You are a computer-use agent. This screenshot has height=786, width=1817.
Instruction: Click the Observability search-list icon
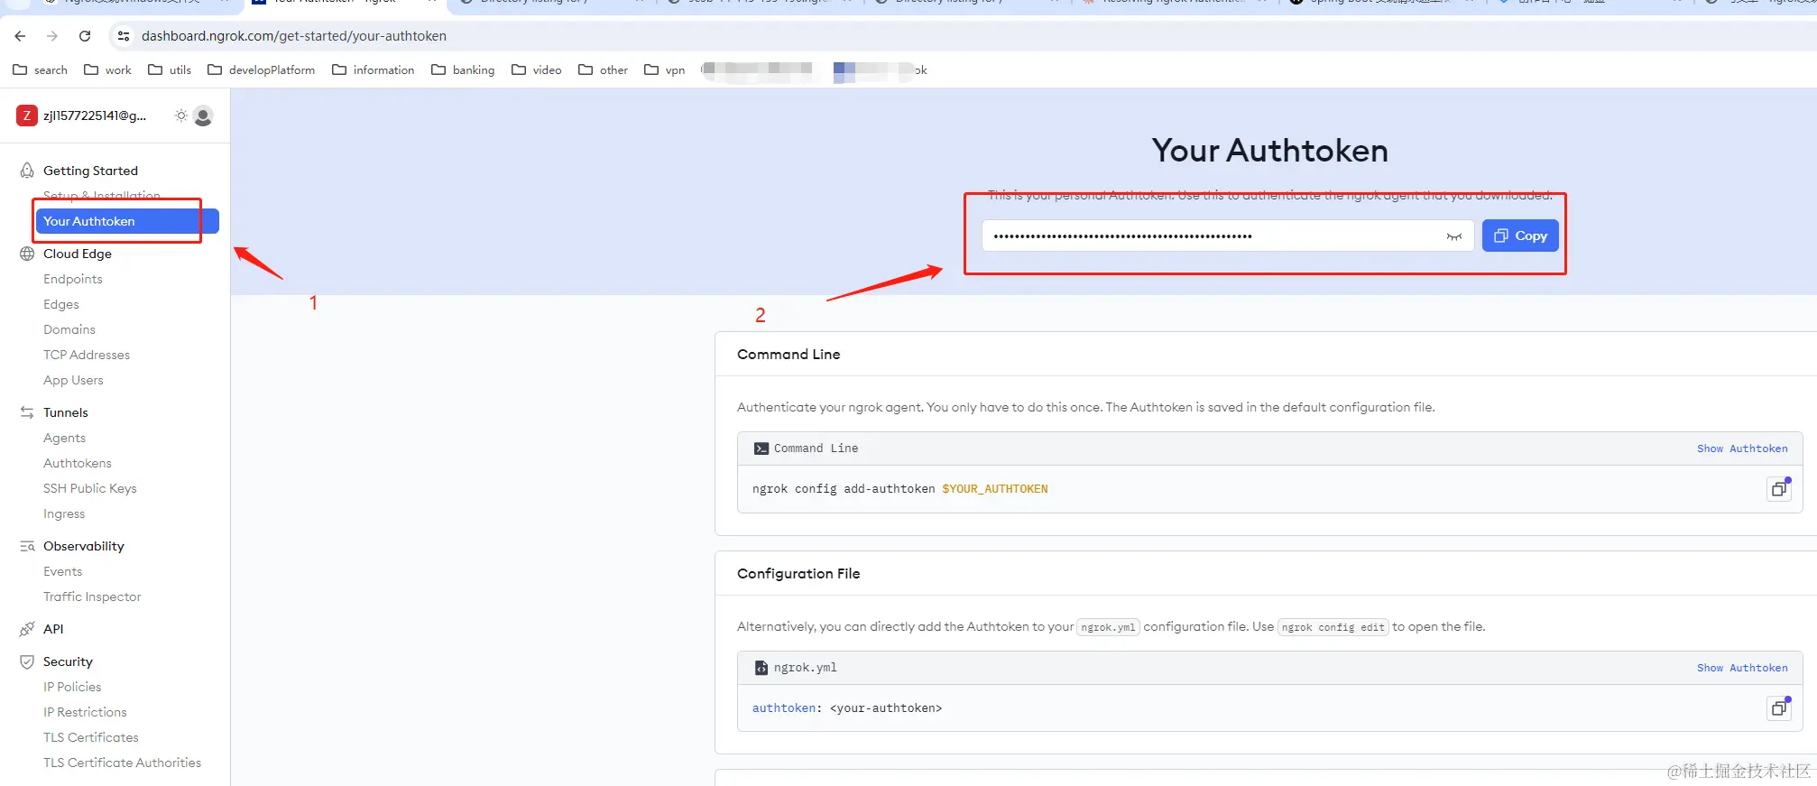tap(27, 546)
